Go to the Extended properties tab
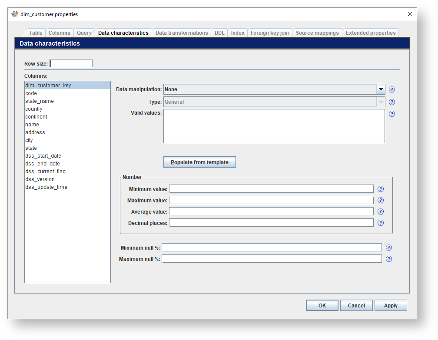The height and width of the screenshot is (340, 438). pyautogui.click(x=370, y=33)
